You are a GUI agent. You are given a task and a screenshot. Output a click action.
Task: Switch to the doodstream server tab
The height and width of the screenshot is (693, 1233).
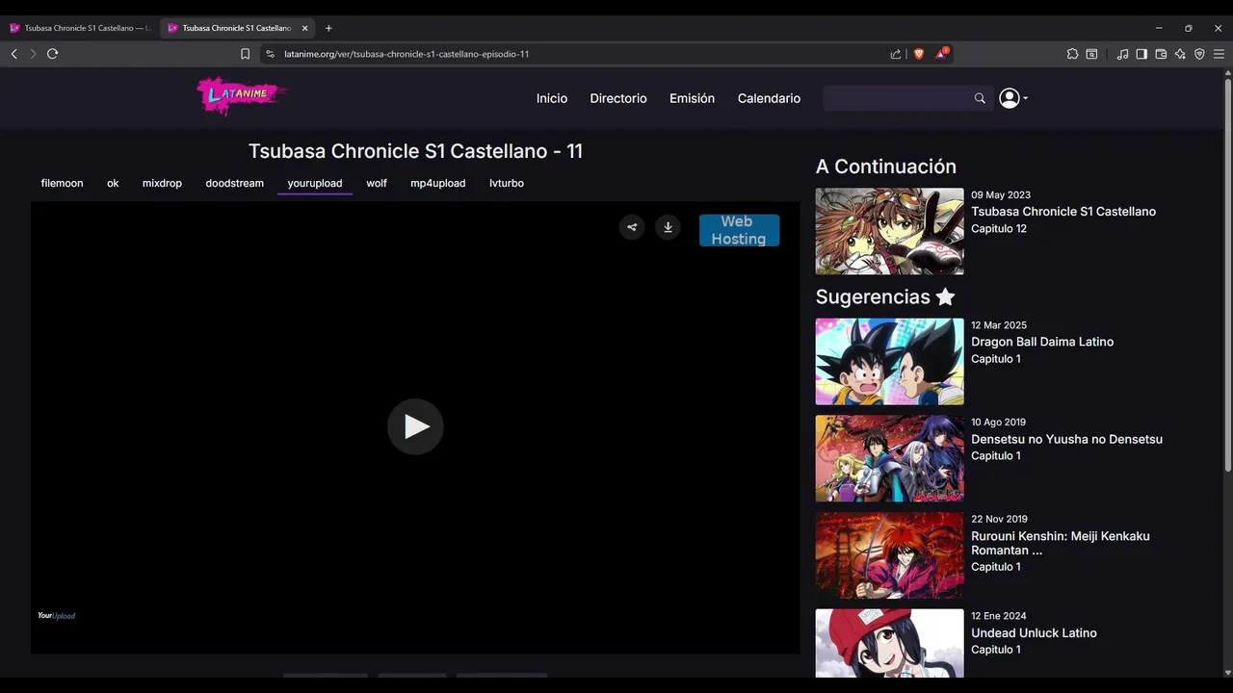[234, 183]
